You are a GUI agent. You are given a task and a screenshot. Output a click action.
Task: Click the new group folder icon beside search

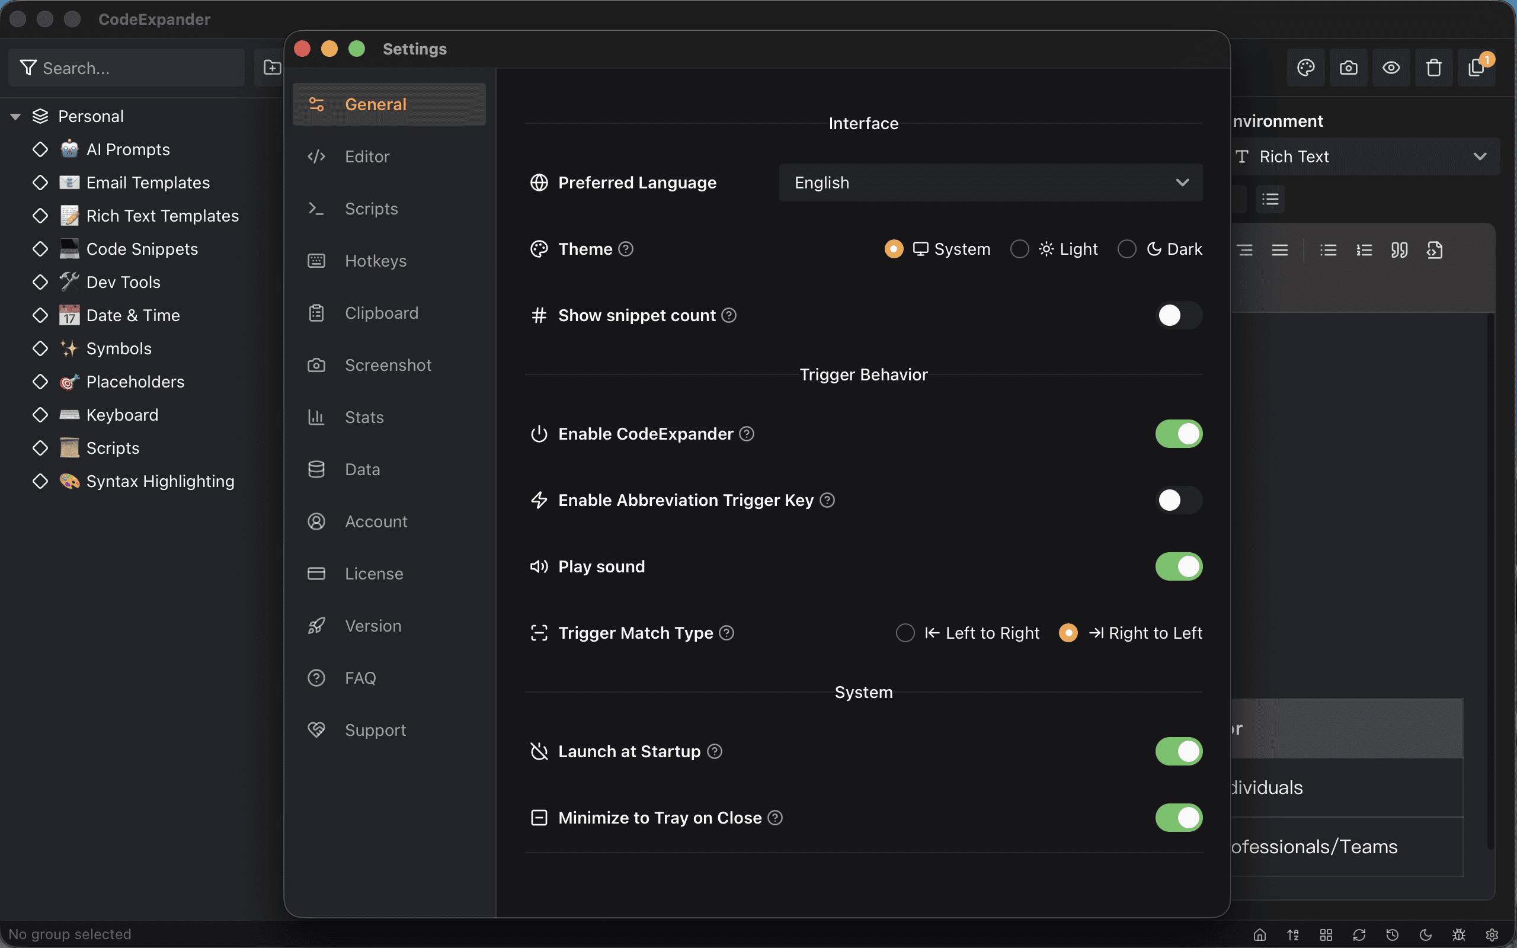point(272,68)
